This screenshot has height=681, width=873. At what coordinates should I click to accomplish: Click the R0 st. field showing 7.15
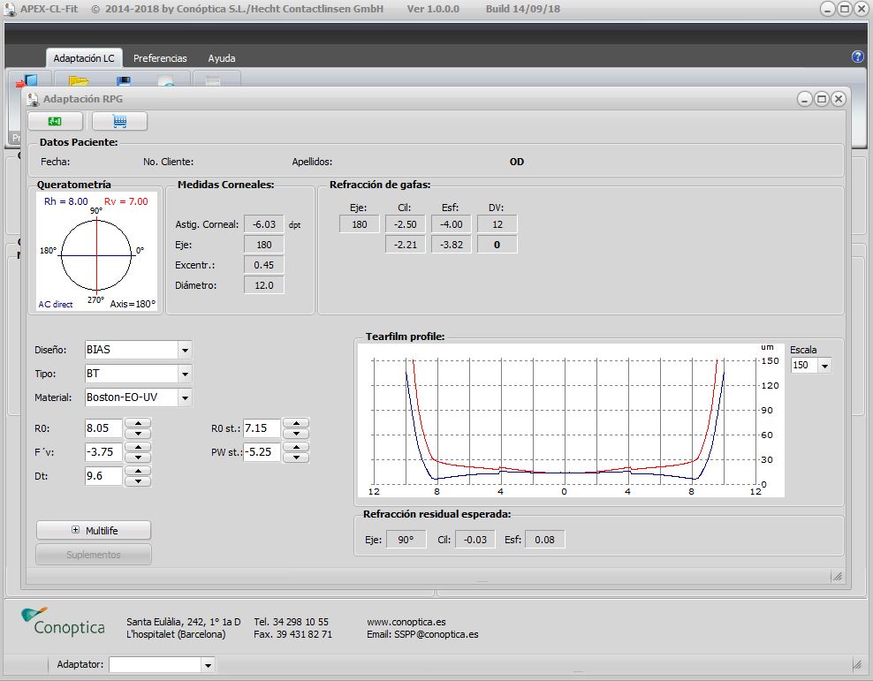pos(262,428)
